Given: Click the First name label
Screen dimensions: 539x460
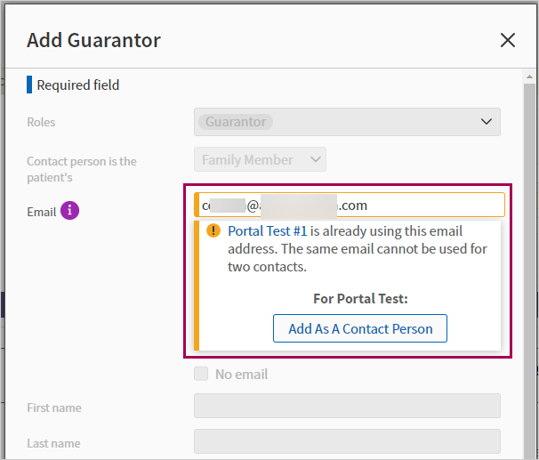Looking at the screenshot, I should pos(53,408).
